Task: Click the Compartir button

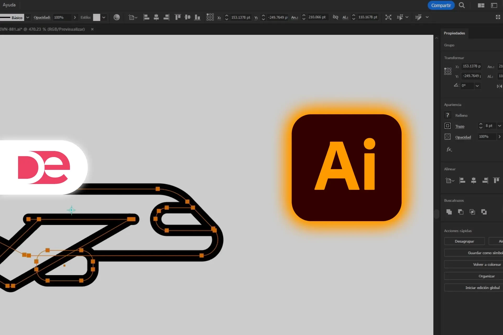Action: click(x=441, y=5)
